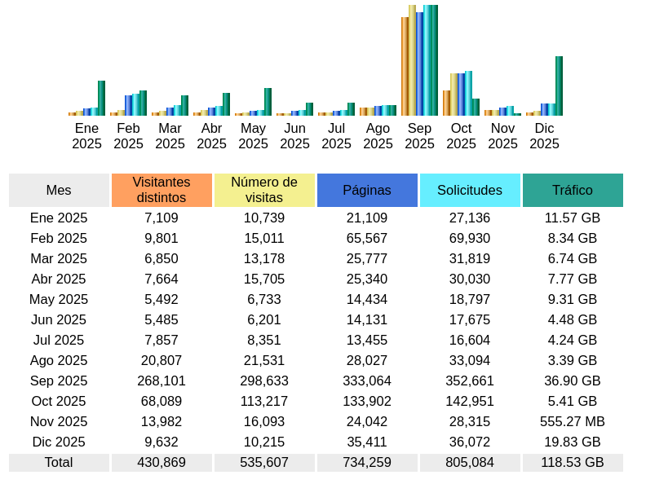
Task: Click the "Total" row label
Action: [59, 462]
